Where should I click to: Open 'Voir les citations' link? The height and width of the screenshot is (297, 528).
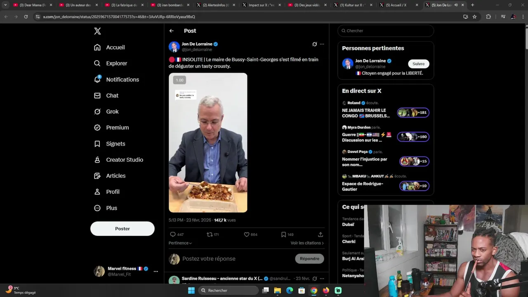[x=307, y=243]
